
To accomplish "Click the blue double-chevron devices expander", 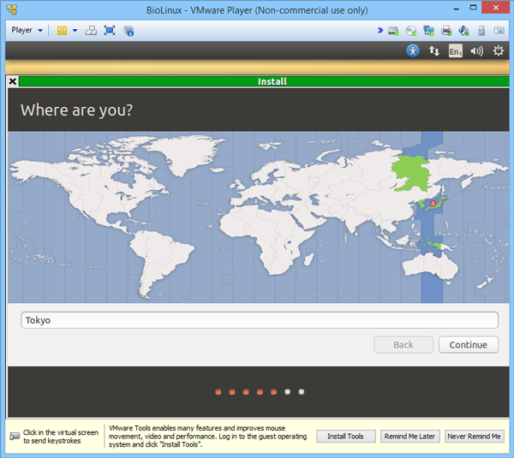I will 380,31.
